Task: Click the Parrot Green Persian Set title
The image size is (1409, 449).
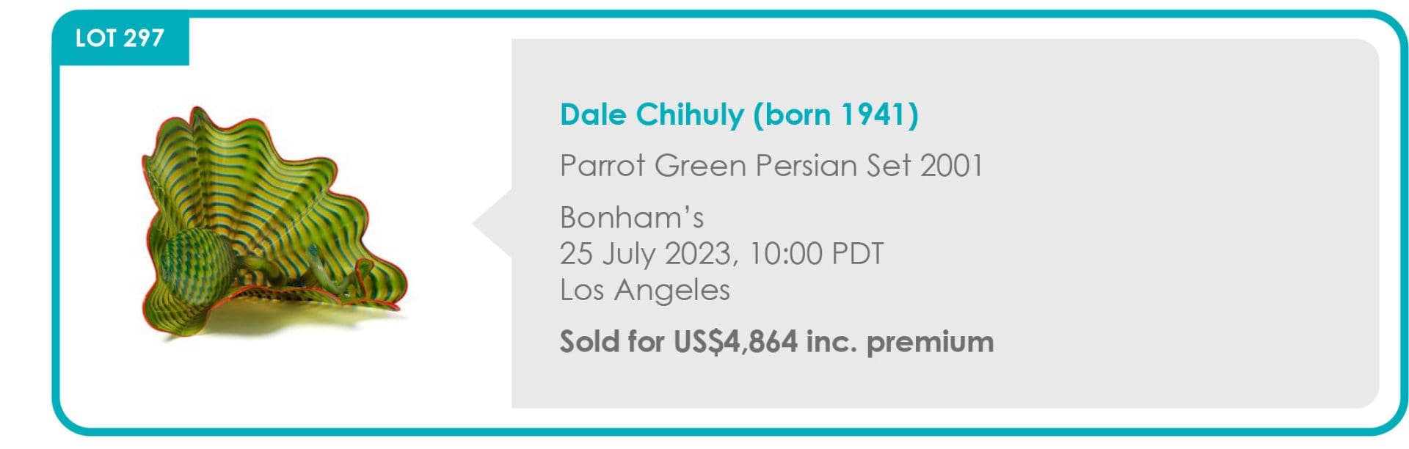Action: click(771, 166)
